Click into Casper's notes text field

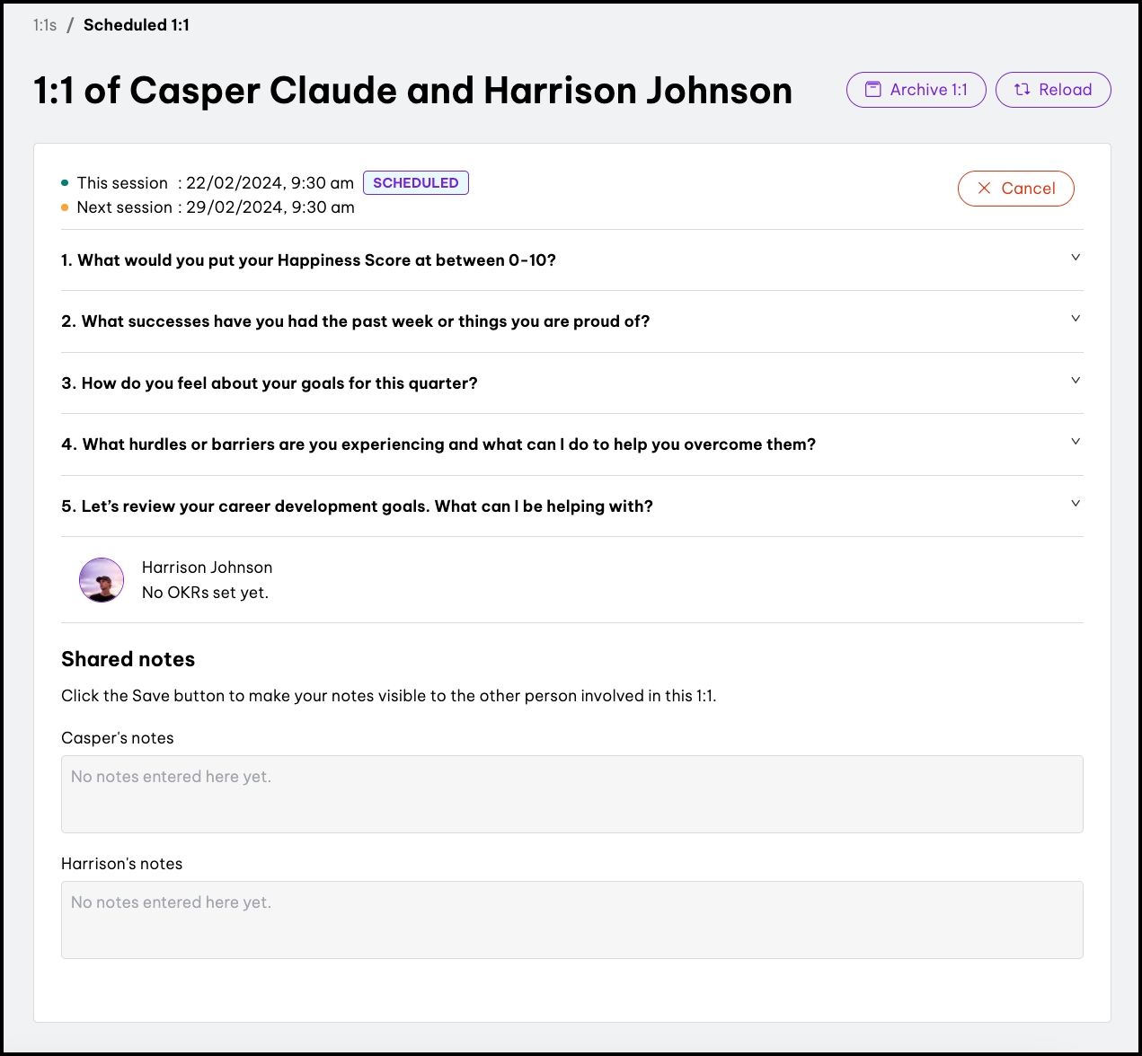571,794
